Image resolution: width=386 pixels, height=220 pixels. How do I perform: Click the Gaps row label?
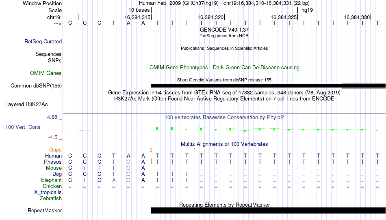[55, 150]
